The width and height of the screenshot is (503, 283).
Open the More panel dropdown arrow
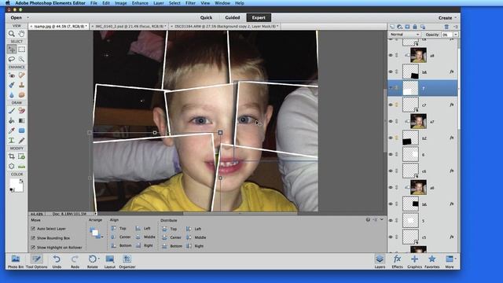coord(456,259)
